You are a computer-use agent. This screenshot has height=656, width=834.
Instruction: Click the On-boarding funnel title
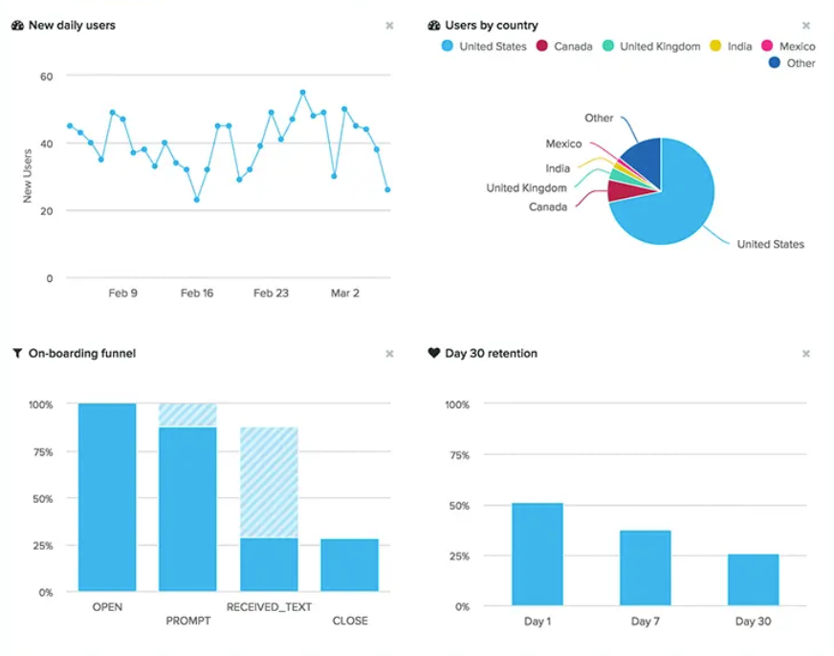pyautogui.click(x=82, y=354)
